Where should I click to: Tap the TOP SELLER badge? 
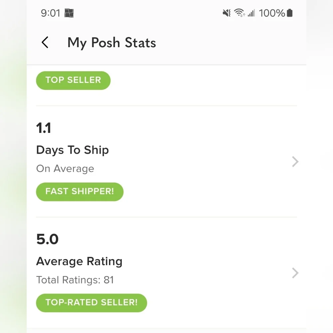[x=73, y=80]
